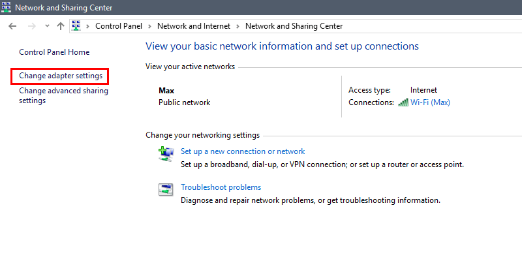Open the Recent locations dropdown arrow
522x261 pixels.
pyautogui.click(x=47, y=26)
